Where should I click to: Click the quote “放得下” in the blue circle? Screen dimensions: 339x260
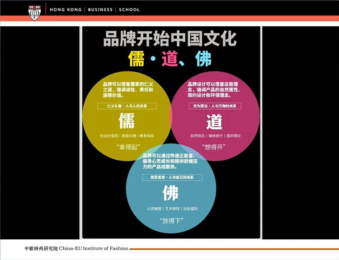click(170, 220)
